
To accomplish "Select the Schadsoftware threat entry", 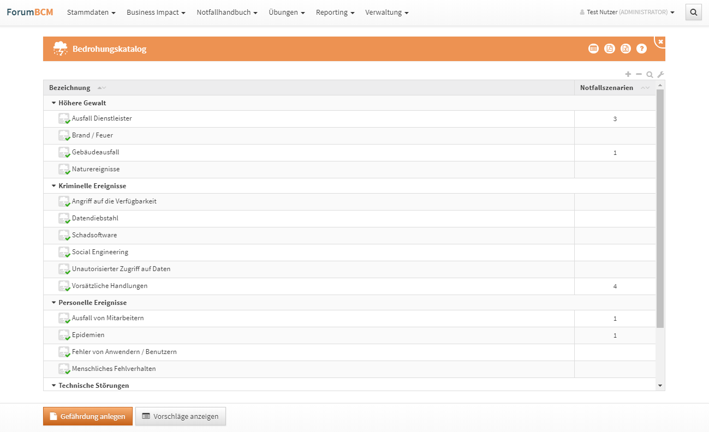I will pyautogui.click(x=94, y=235).
